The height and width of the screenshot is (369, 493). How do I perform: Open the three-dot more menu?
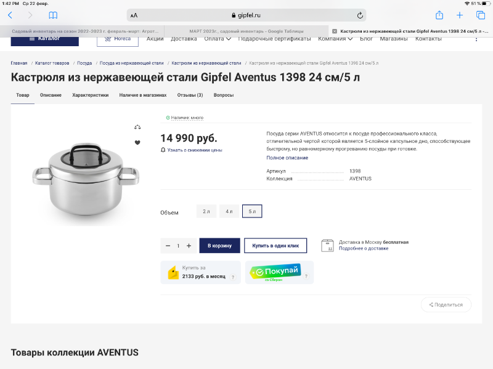tap(476, 39)
